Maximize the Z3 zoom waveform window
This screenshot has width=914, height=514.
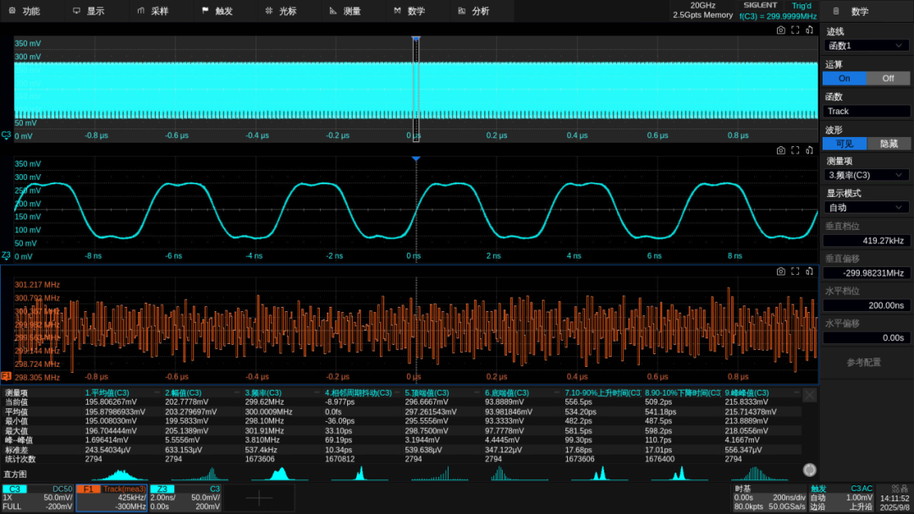pyautogui.click(x=796, y=150)
